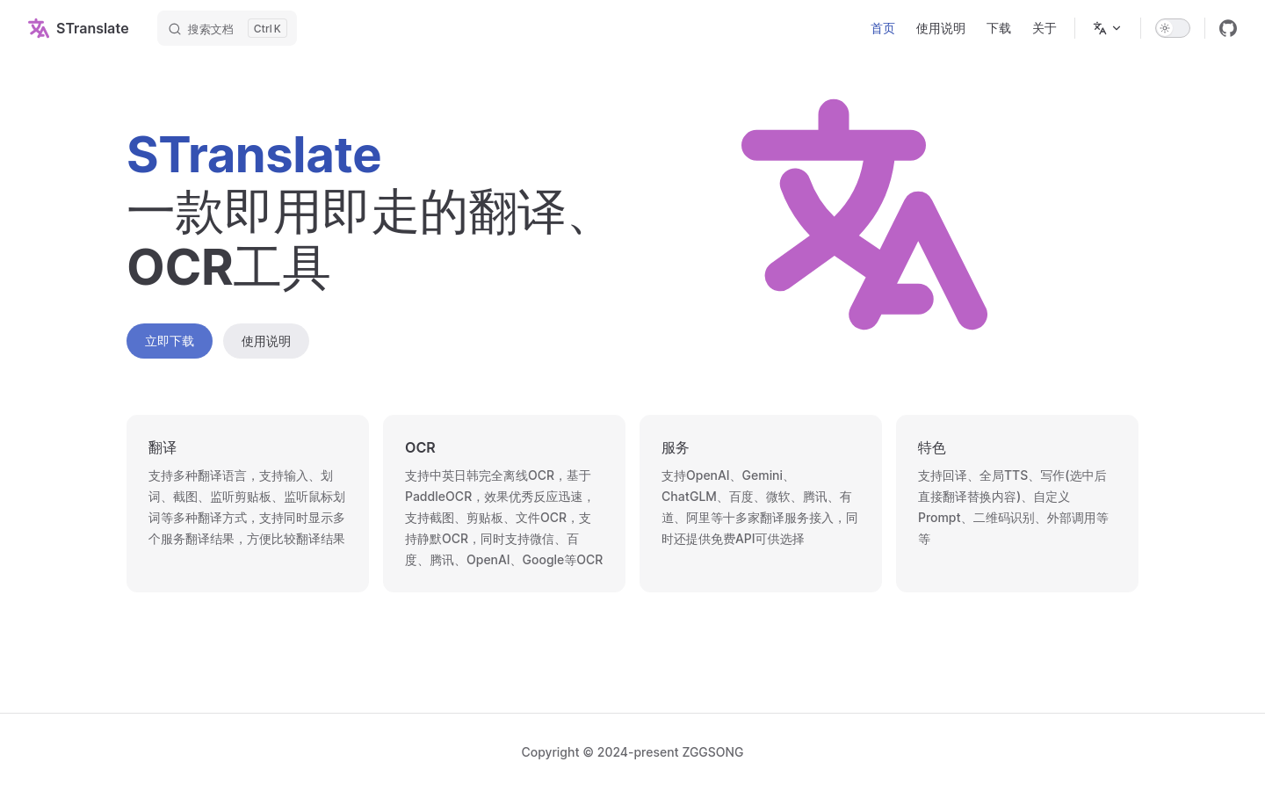1265x791 pixels.
Task: Click the gray 使用说明 hero button
Action: pyautogui.click(x=266, y=341)
